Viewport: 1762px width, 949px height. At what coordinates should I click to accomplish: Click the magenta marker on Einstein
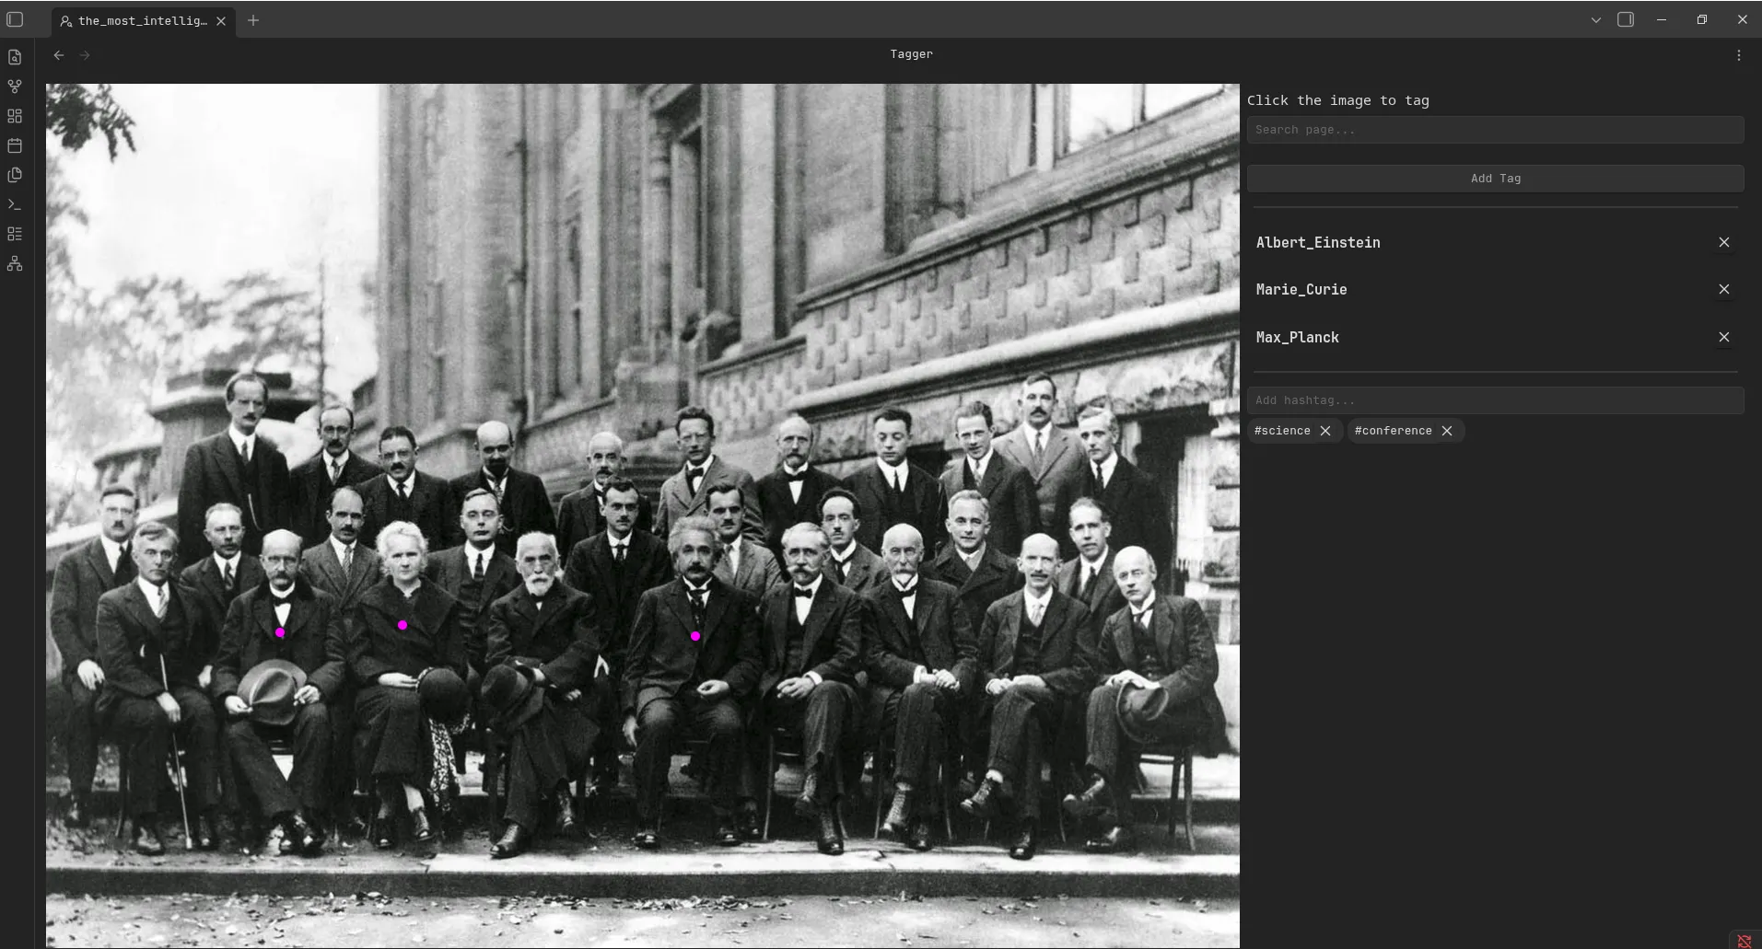pyautogui.click(x=695, y=636)
